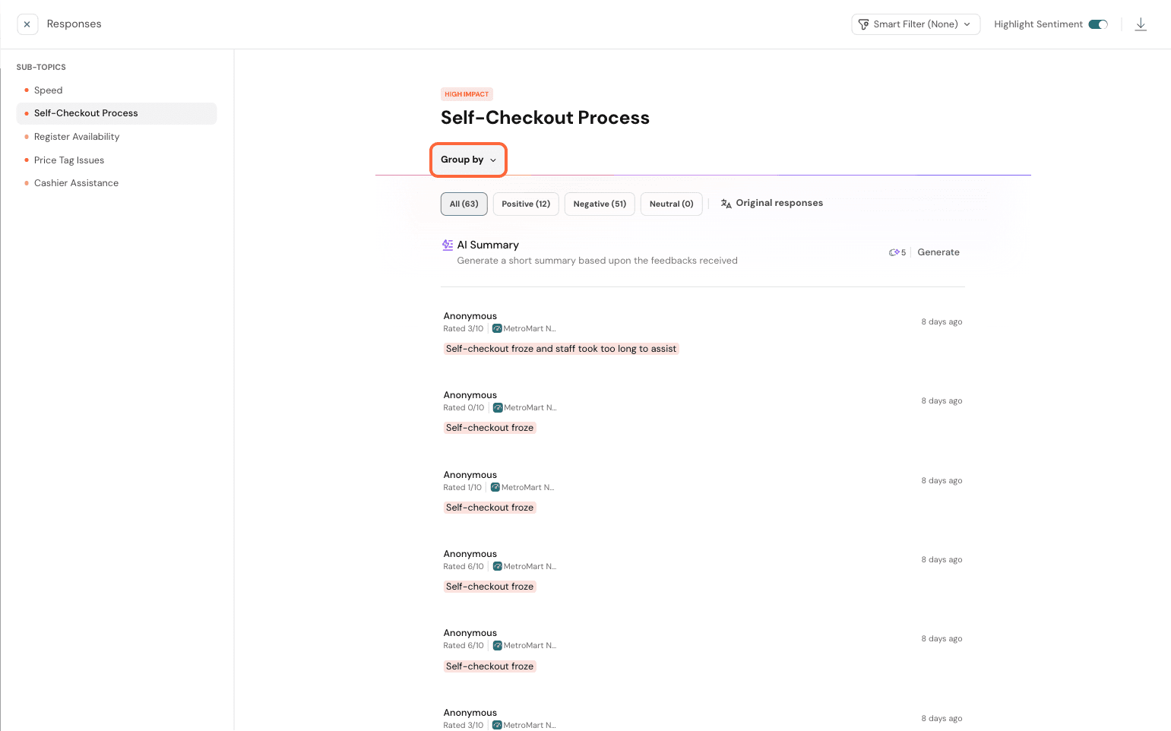
Task: Filter by Negative (51) responses
Action: pyautogui.click(x=600, y=204)
